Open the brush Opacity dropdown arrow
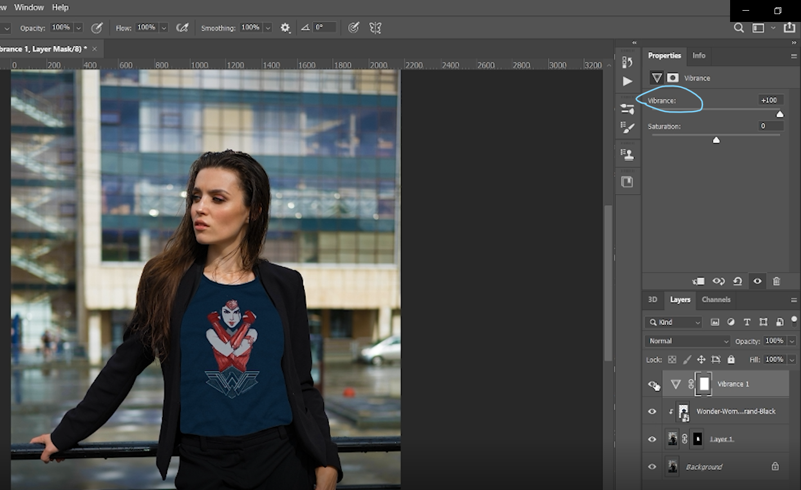The width and height of the screenshot is (801, 490). pos(79,28)
